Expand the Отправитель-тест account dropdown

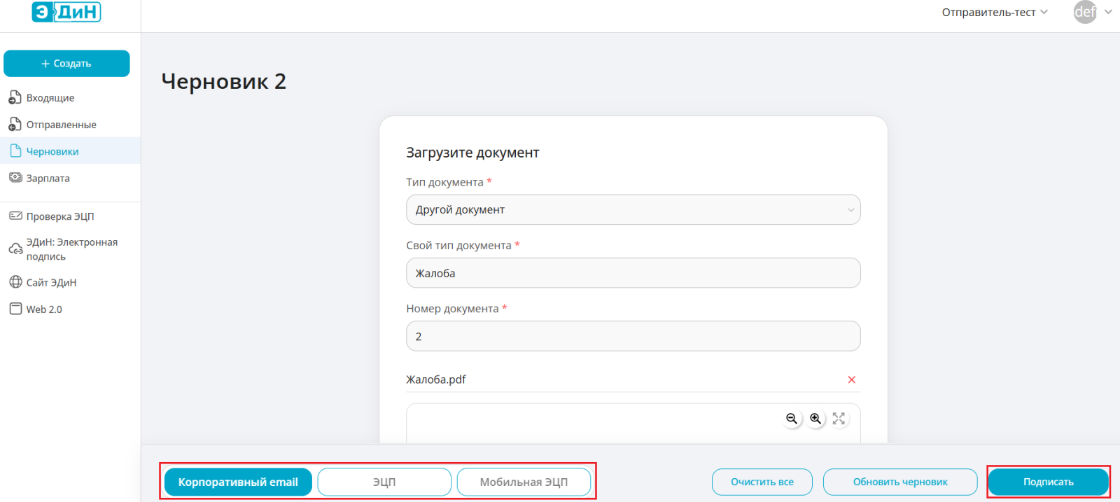pyautogui.click(x=994, y=12)
